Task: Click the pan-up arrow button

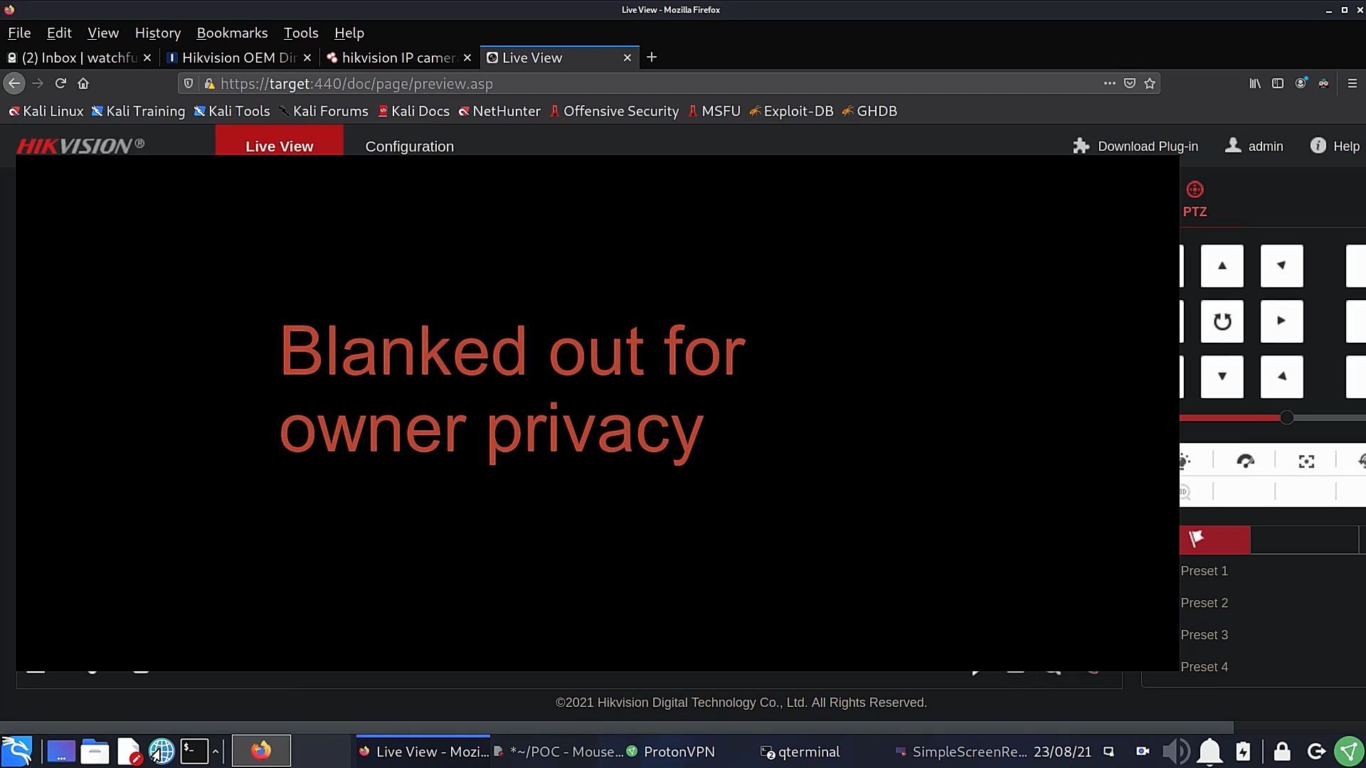Action: point(1222,265)
